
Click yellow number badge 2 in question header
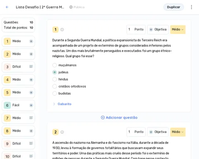pyautogui.click(x=56, y=132)
